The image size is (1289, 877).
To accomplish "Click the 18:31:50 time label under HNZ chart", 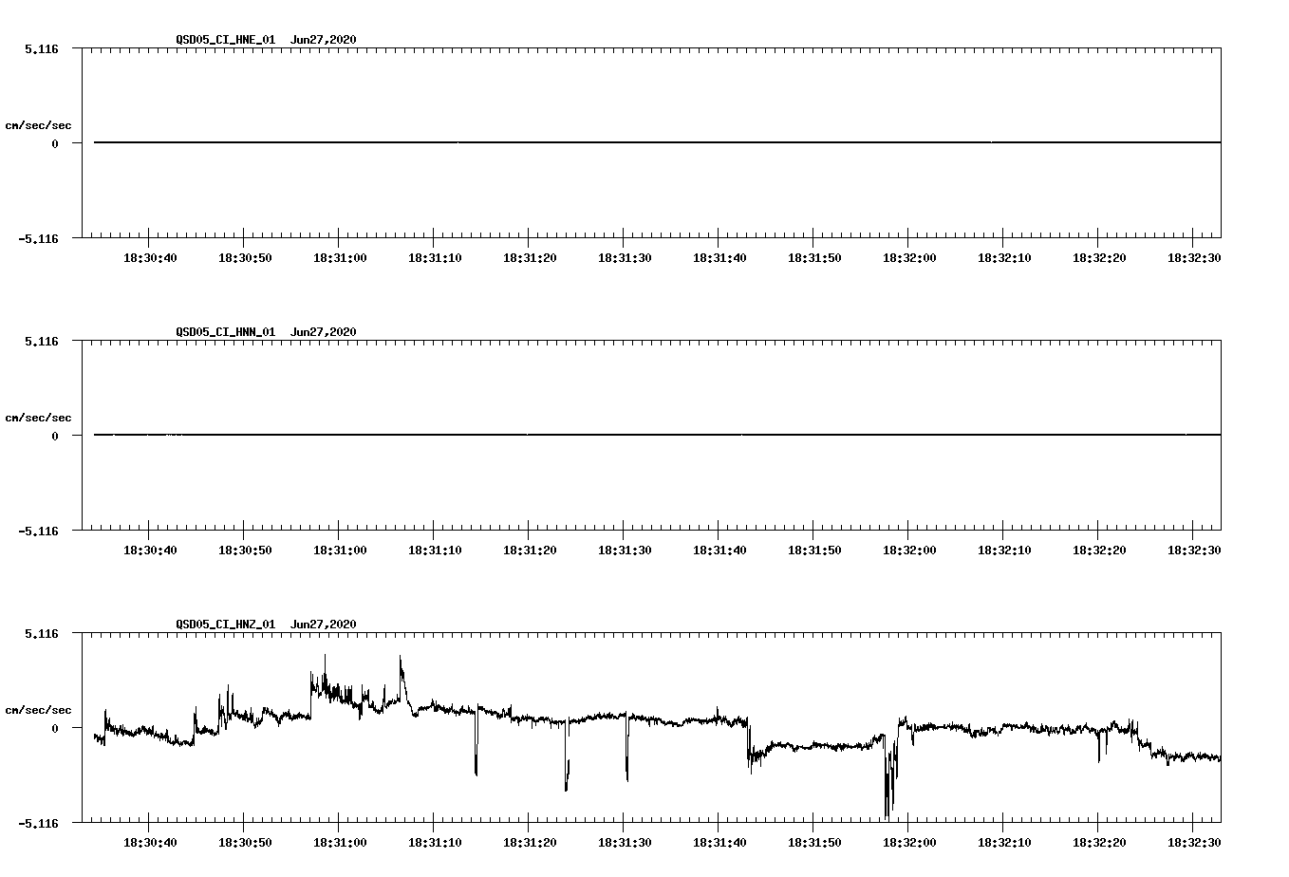I will click(814, 843).
